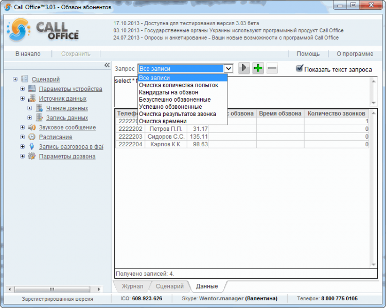
Task: Select the Сидоров С.С. table cell
Action: coord(166,137)
